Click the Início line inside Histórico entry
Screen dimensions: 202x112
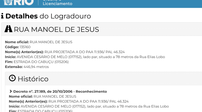pyautogui.click(x=88, y=106)
